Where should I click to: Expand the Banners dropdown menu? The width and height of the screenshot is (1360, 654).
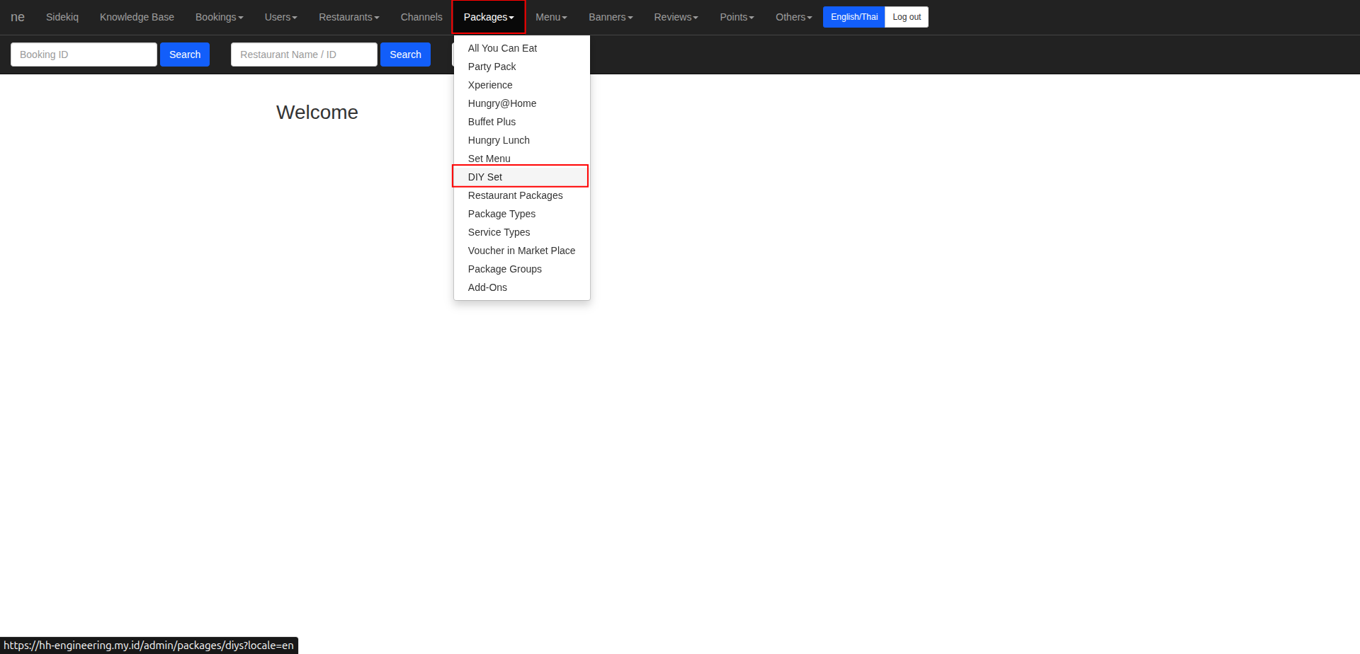pyautogui.click(x=610, y=17)
